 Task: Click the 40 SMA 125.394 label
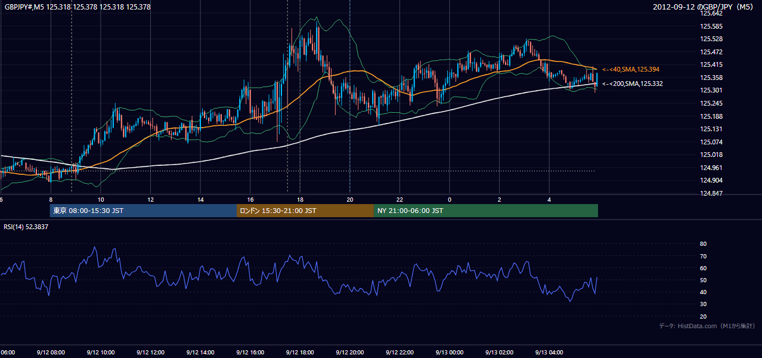(x=631, y=69)
